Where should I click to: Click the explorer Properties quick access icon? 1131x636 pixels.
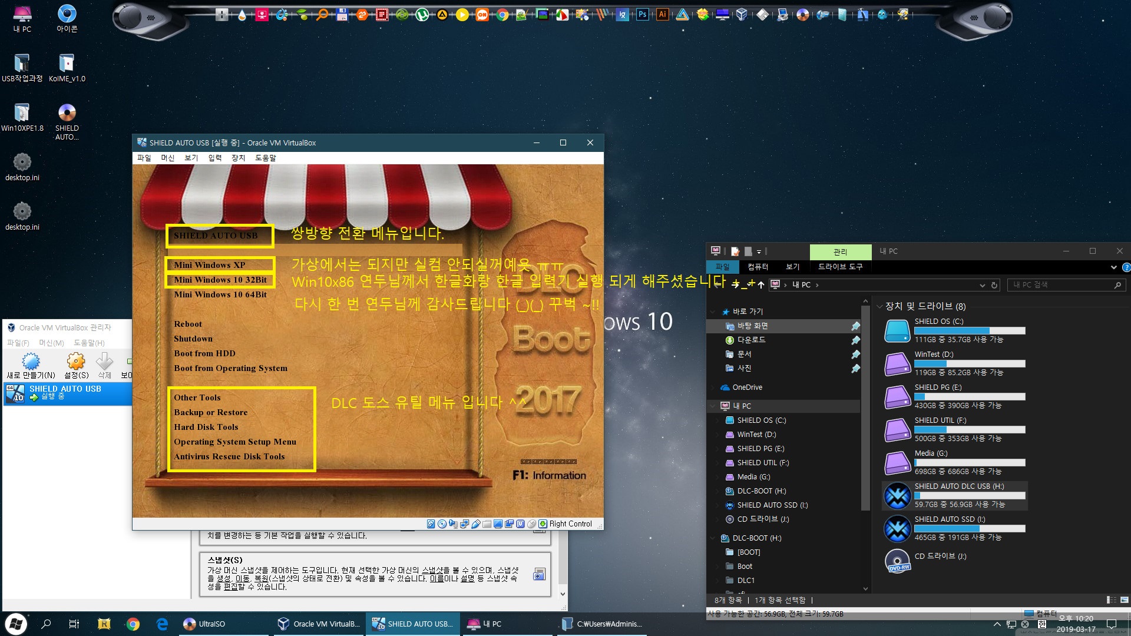(735, 251)
